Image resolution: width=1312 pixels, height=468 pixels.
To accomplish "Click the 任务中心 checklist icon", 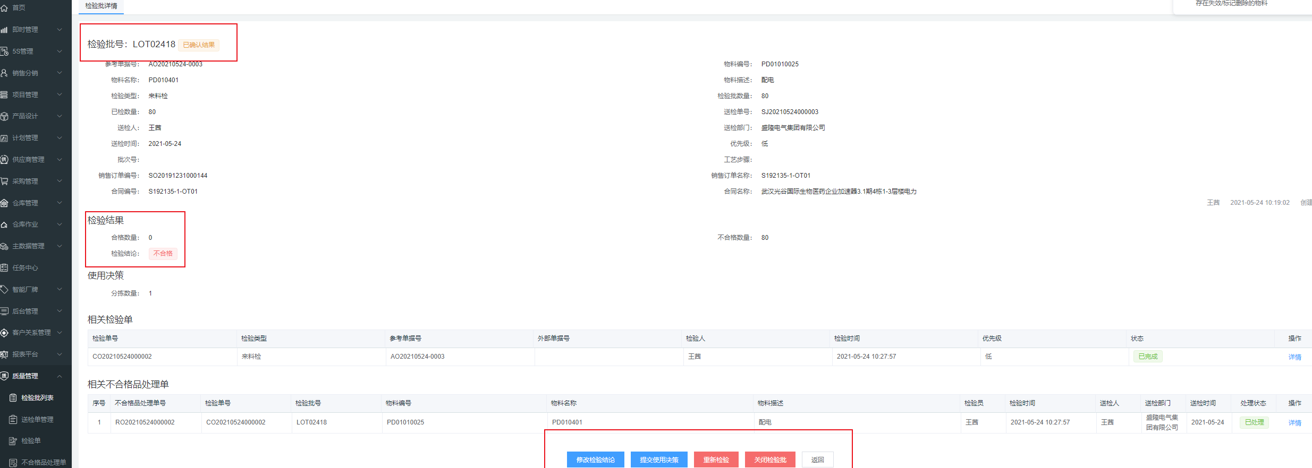I will click(x=4, y=268).
